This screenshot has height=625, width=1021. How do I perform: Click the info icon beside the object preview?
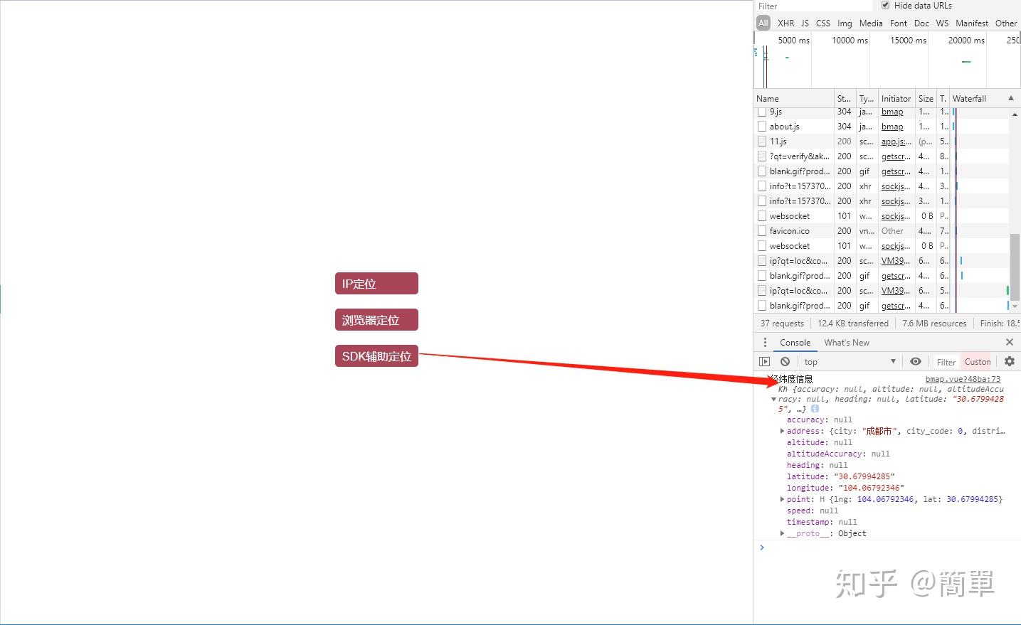click(x=815, y=409)
